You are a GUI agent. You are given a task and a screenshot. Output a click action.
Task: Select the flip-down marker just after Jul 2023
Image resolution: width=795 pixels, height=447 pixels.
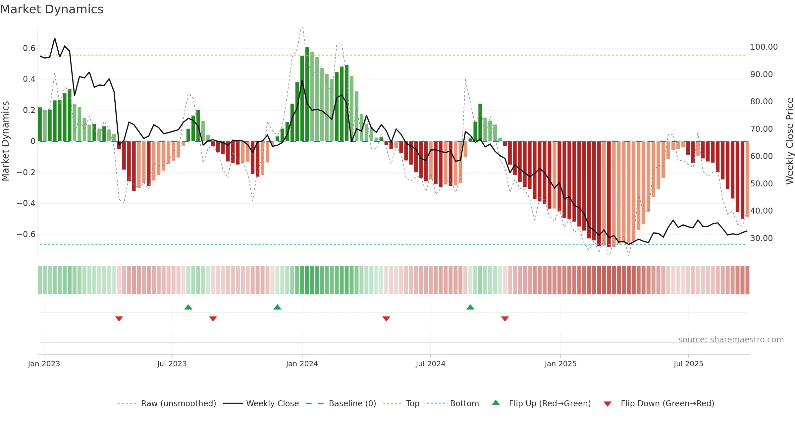(213, 319)
